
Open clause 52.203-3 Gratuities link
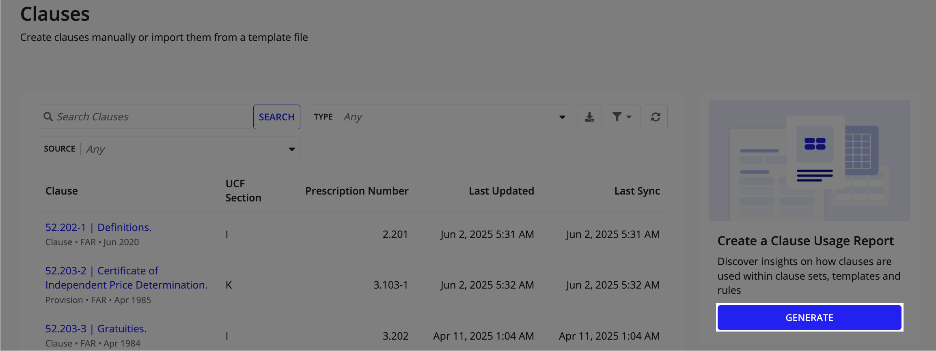coord(96,329)
